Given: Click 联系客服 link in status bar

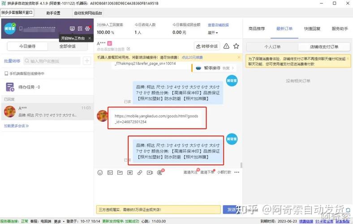Looking at the screenshot, I should [343, 221].
